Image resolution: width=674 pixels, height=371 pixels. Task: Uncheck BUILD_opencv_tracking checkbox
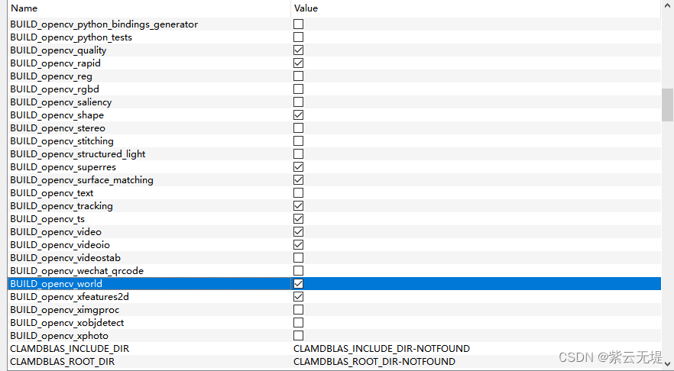298,205
